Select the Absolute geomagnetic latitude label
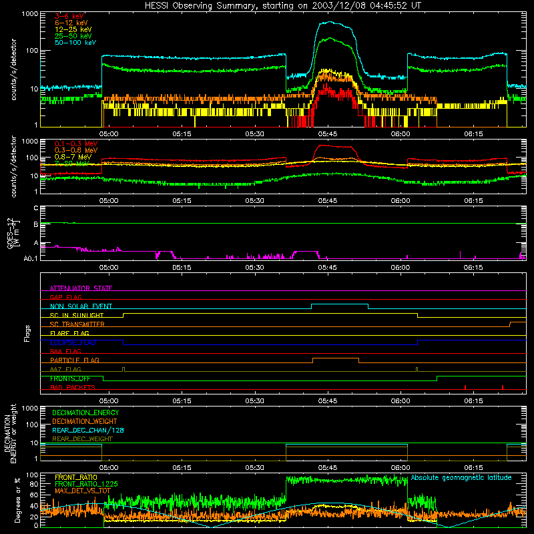 pyautogui.click(x=461, y=477)
